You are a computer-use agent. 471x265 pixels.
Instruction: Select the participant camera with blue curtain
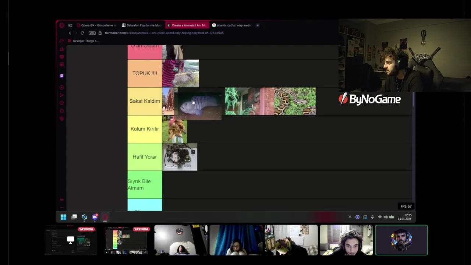[236, 240]
